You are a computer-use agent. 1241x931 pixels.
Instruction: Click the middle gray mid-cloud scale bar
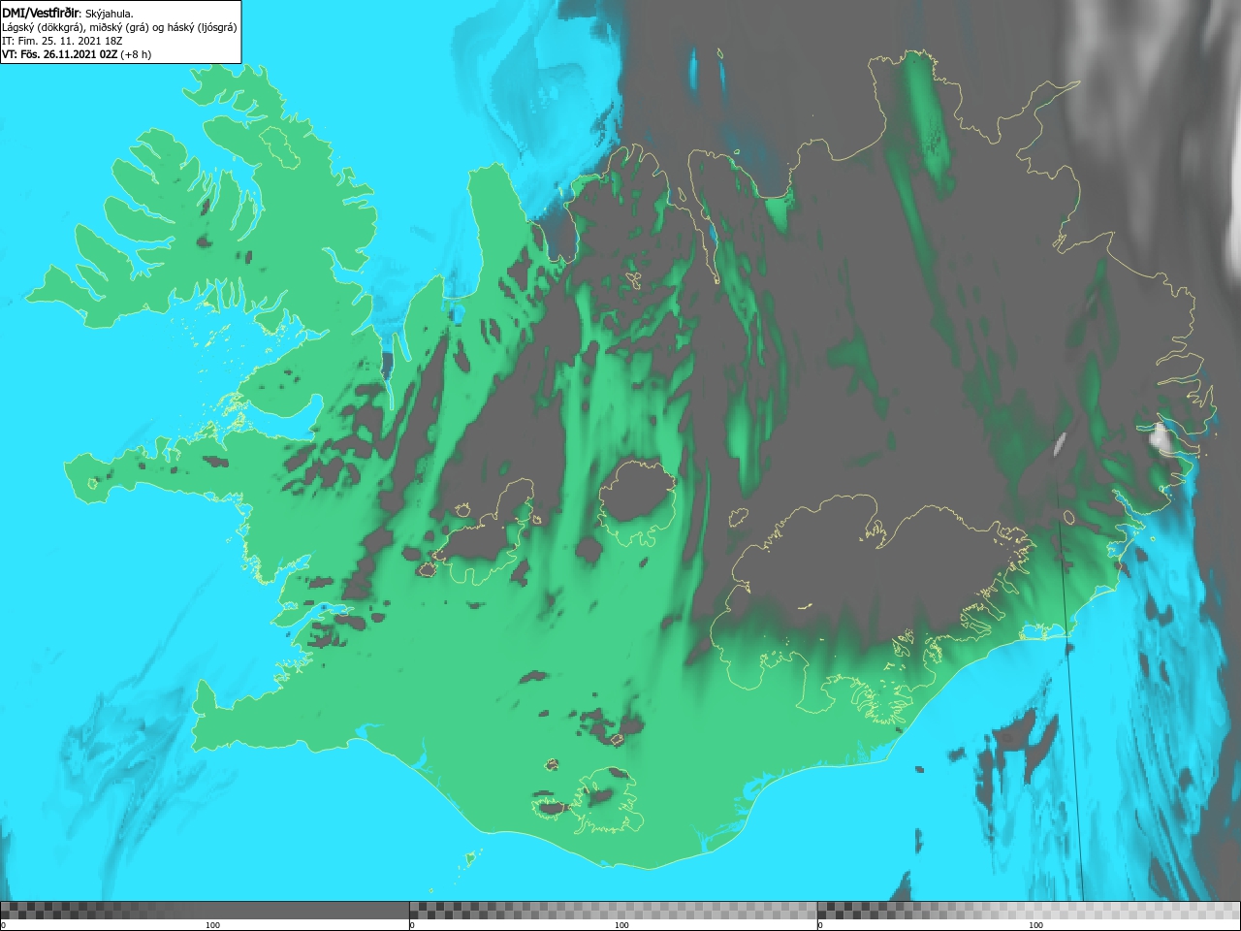click(x=613, y=911)
